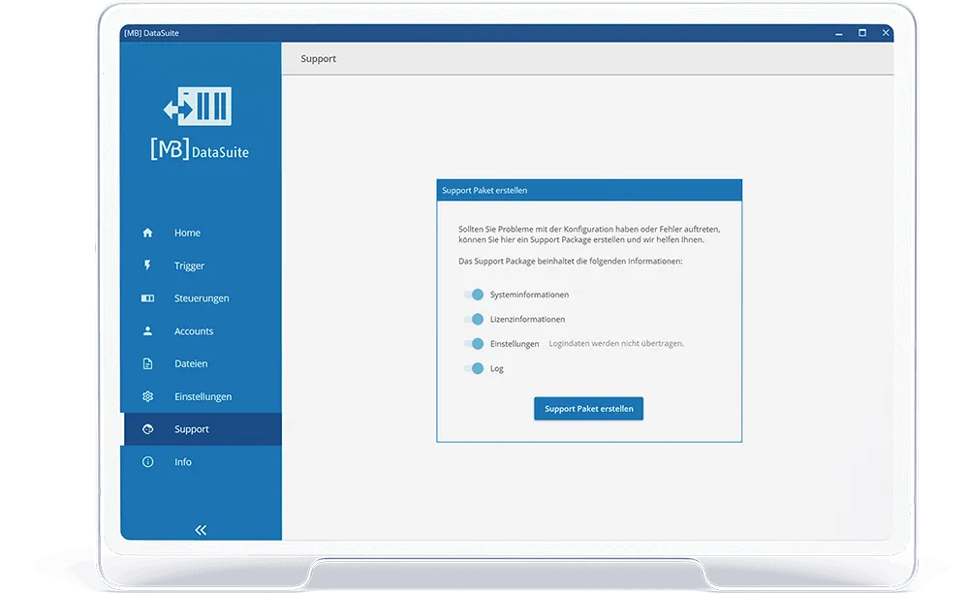
Task: Click '[MB] DataSuite' title bar text
Action: point(151,33)
